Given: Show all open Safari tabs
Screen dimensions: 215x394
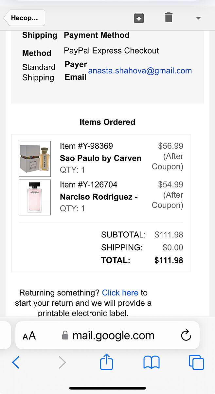Looking at the screenshot, I should pyautogui.click(x=196, y=362).
